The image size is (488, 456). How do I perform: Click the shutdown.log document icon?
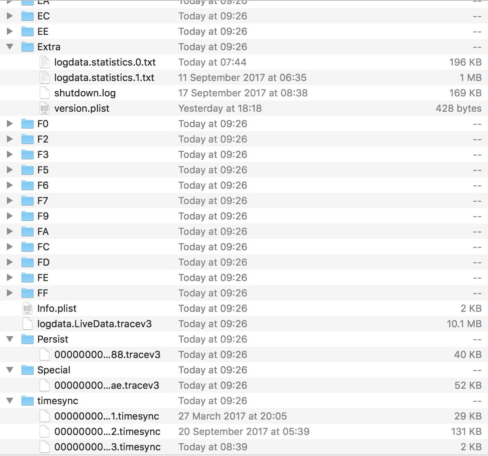point(44,93)
